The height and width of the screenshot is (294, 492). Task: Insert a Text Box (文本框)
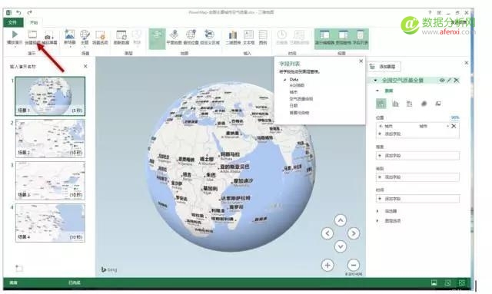(x=248, y=37)
